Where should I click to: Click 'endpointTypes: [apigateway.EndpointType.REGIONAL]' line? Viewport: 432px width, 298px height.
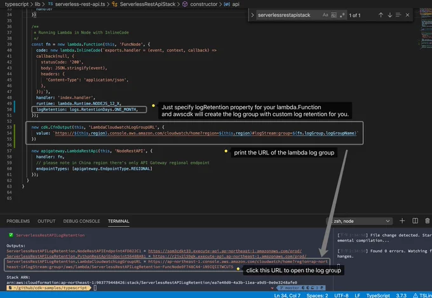94,168
